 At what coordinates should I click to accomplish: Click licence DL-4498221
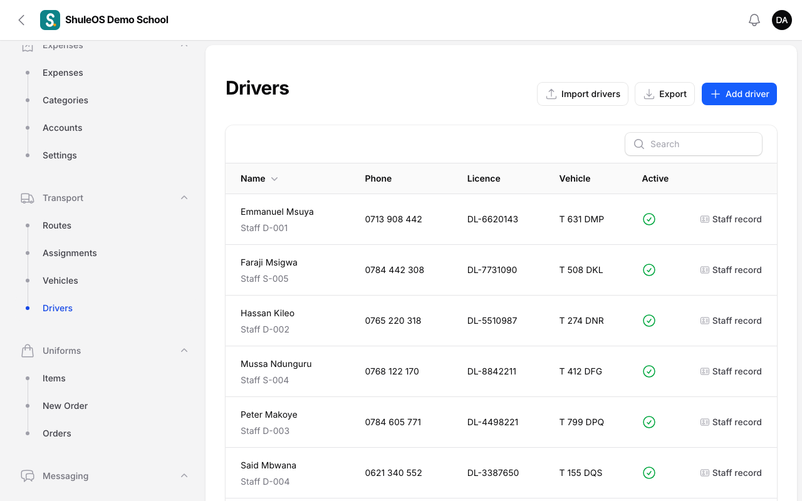pyautogui.click(x=493, y=422)
